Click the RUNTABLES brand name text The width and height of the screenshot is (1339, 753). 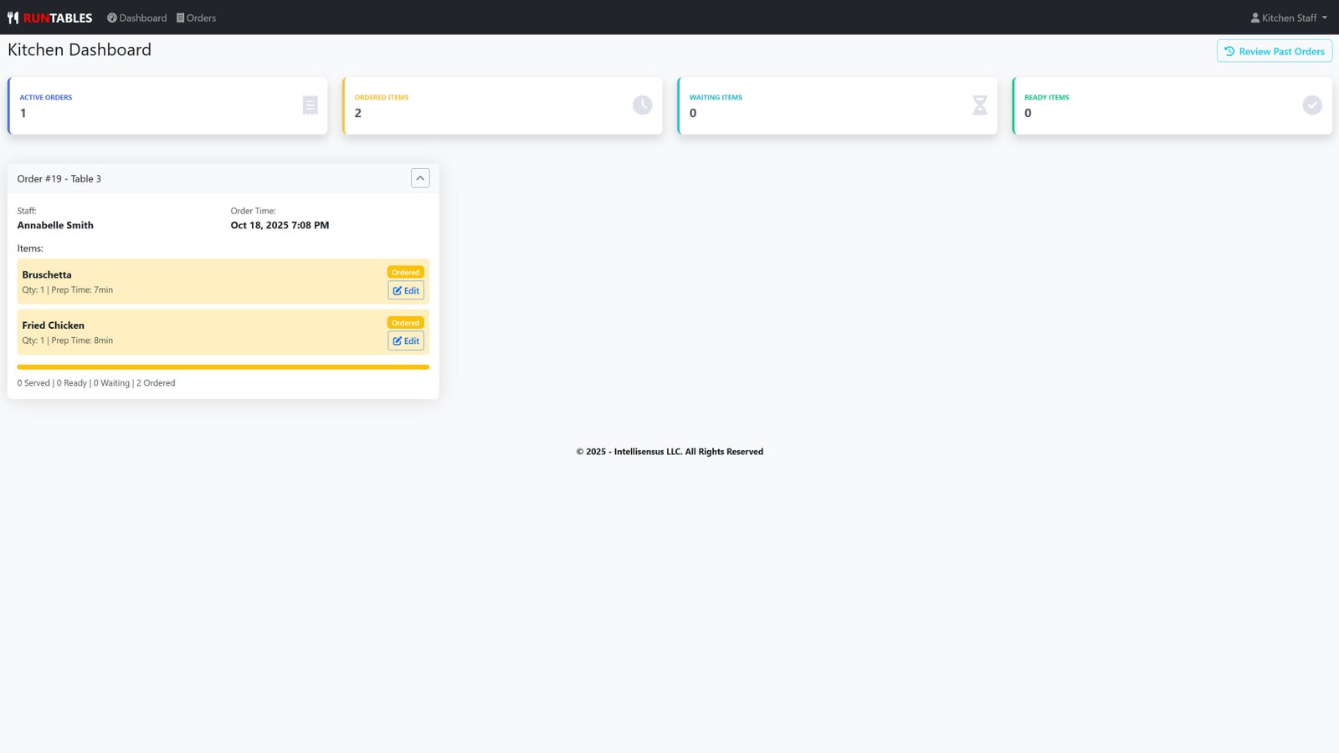pos(58,18)
